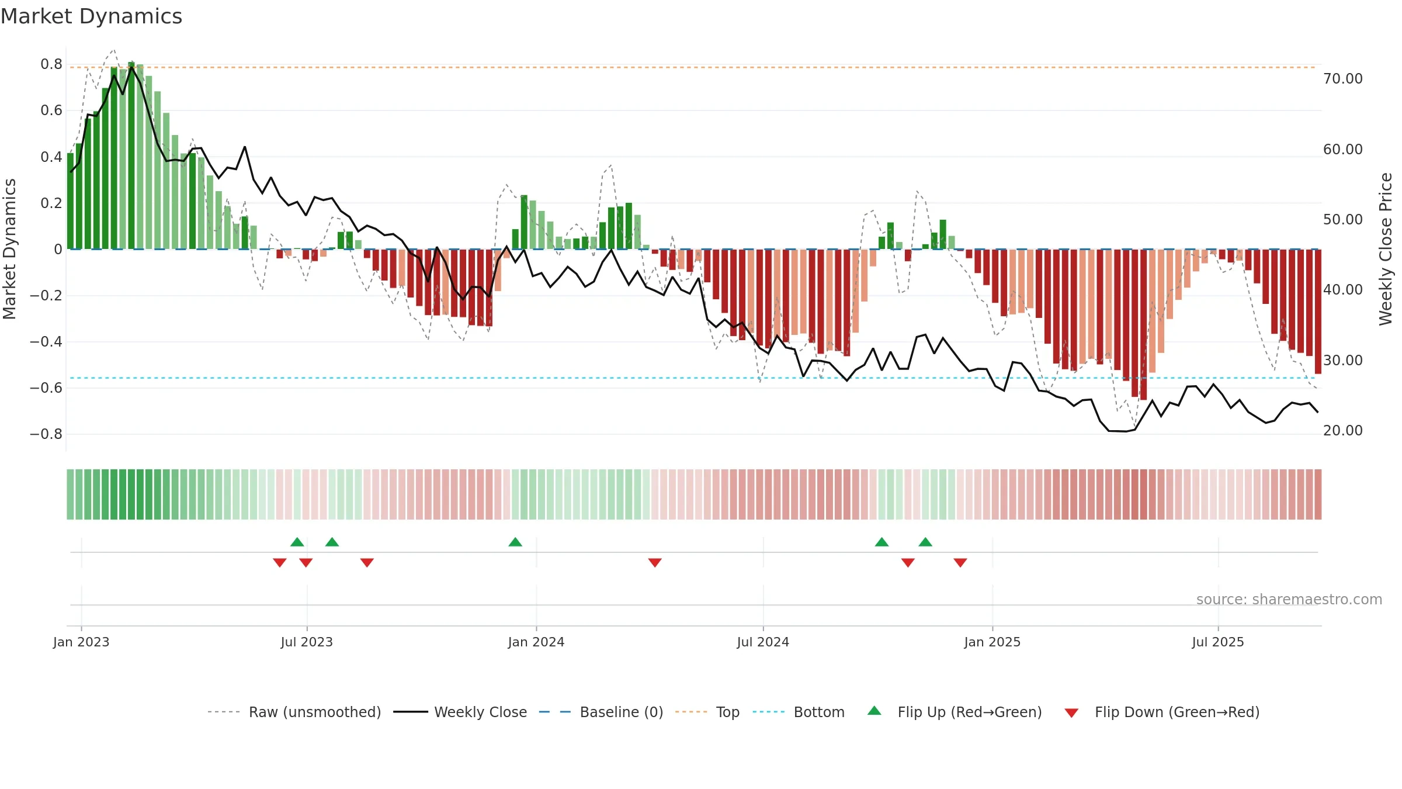1402x789 pixels.
Task: Click the red Flip Down triangle in the legend
Action: 1071,713
